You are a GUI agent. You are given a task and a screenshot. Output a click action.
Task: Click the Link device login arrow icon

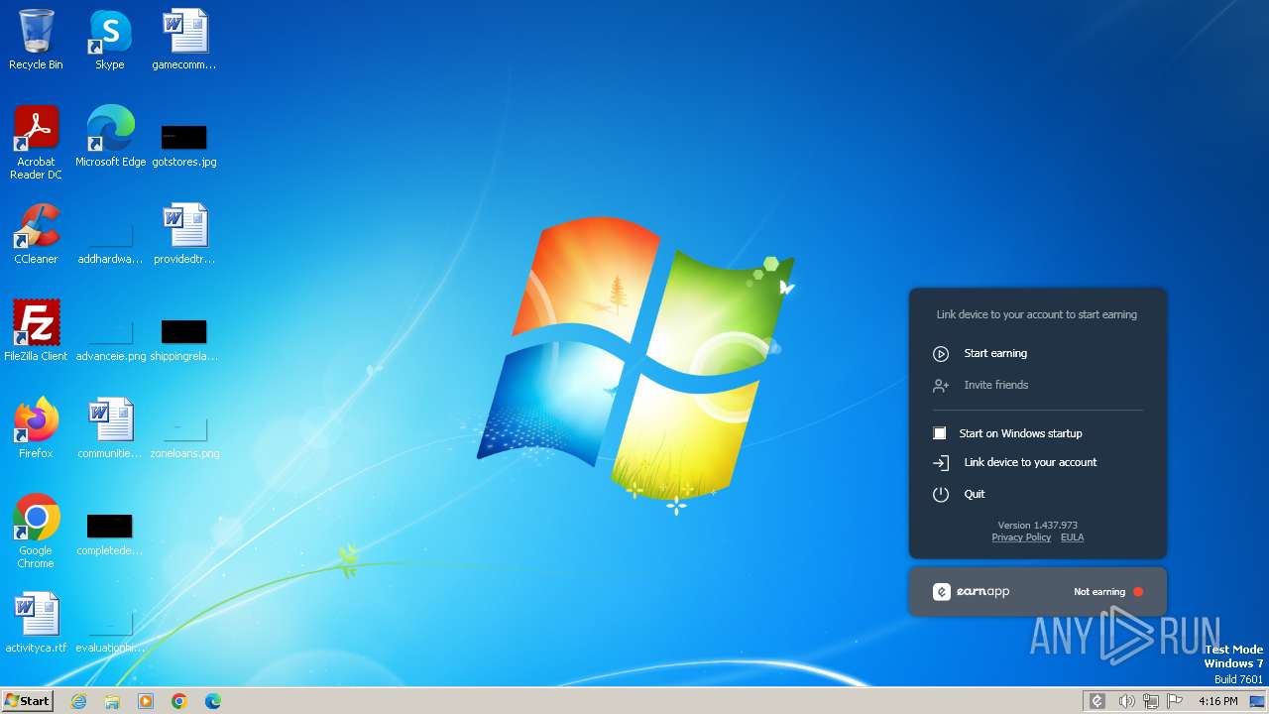(x=941, y=463)
